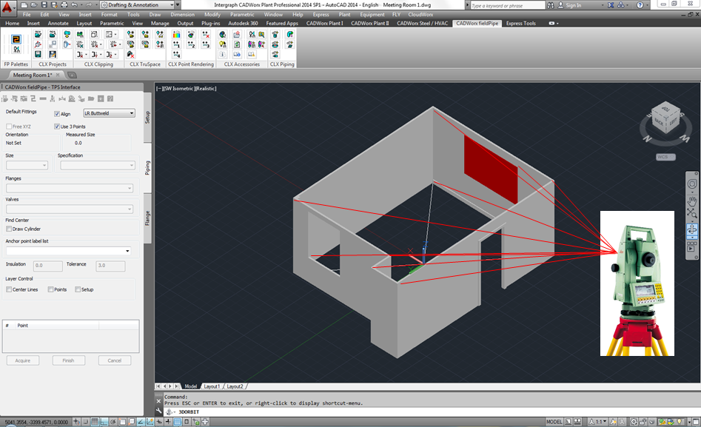The width and height of the screenshot is (701, 427).
Task: Click the SW Isometric view label
Action: click(179, 89)
